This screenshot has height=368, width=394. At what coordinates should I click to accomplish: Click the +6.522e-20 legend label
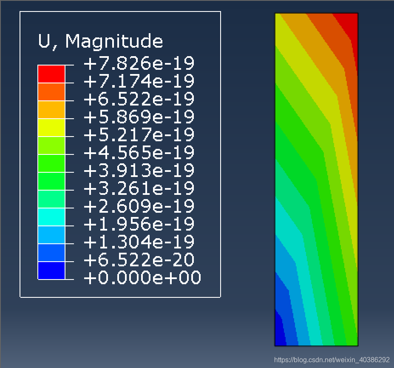[139, 260]
